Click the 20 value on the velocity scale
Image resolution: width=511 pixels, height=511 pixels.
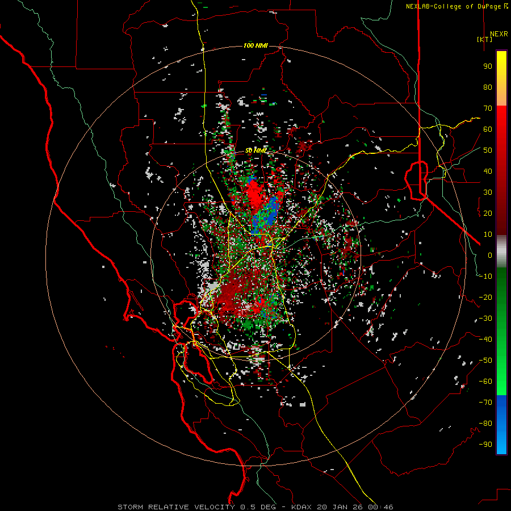click(488, 213)
